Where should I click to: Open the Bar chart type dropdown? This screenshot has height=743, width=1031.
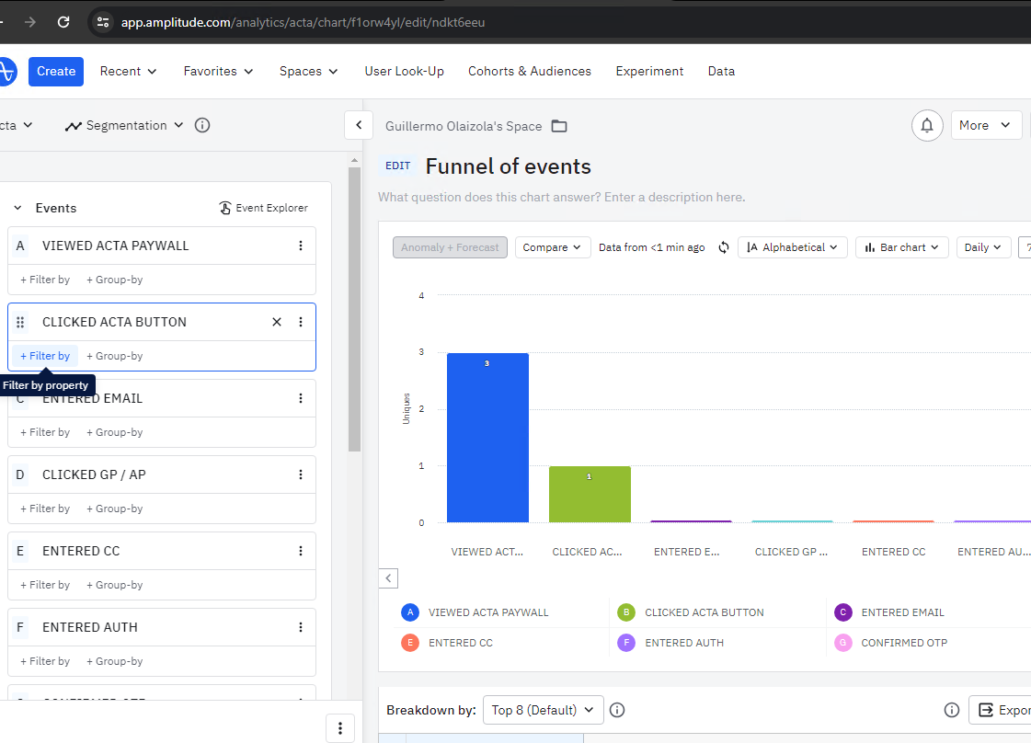(x=901, y=247)
